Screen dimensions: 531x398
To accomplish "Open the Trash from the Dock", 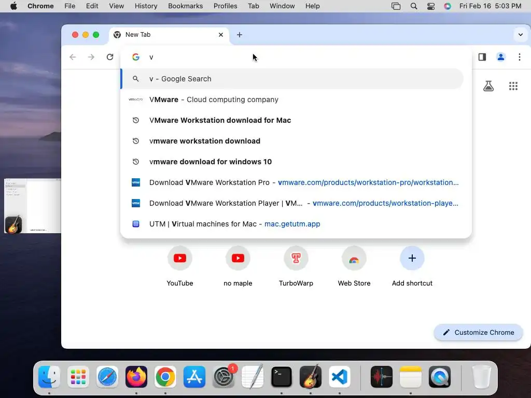I will [x=481, y=377].
